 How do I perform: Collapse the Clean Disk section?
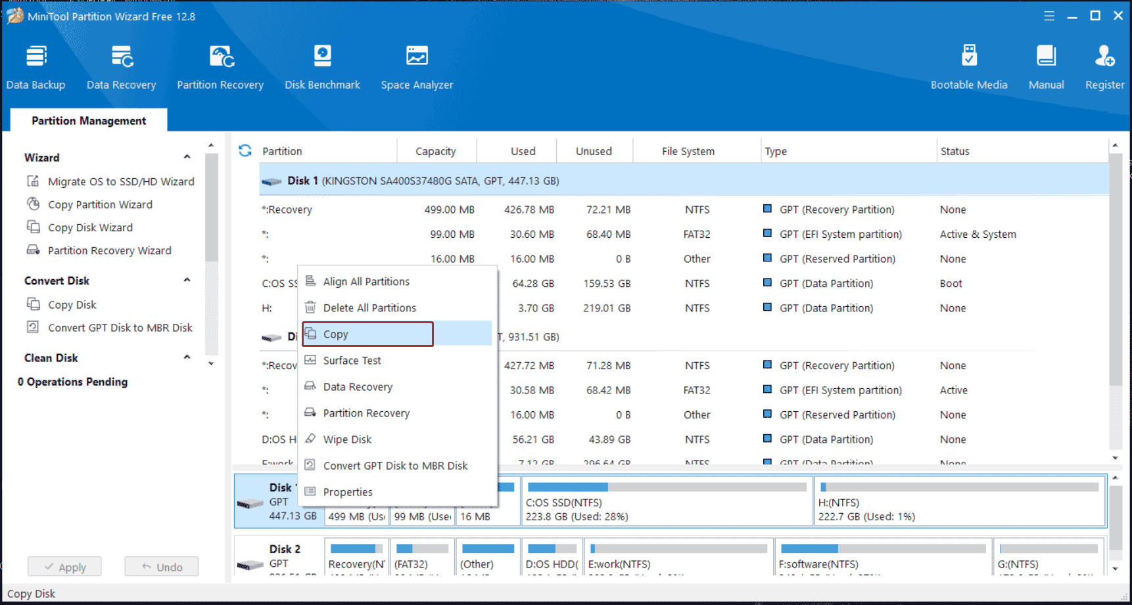[x=187, y=357]
